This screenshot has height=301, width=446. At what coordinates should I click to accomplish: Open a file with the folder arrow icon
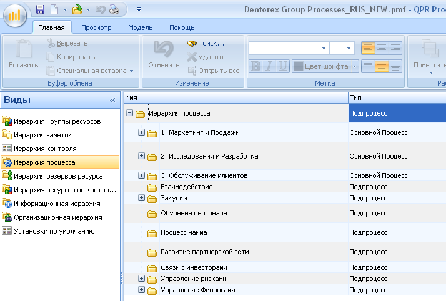pos(77,9)
